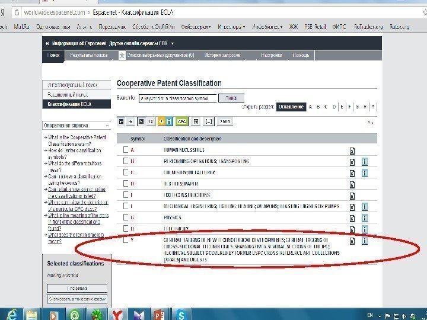
Task: Switch to the 'Результаты поиска' tab
Action: coord(88,56)
